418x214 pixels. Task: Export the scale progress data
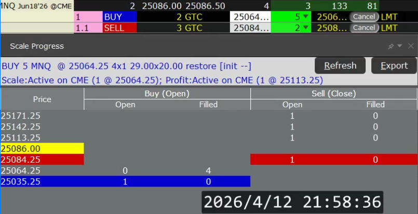click(x=394, y=66)
